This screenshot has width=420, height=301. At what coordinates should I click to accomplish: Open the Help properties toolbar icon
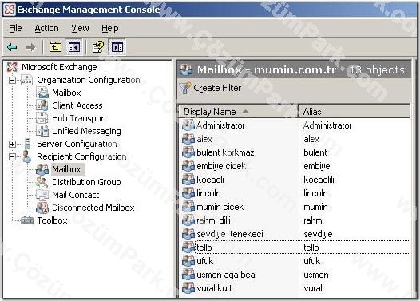click(x=98, y=47)
